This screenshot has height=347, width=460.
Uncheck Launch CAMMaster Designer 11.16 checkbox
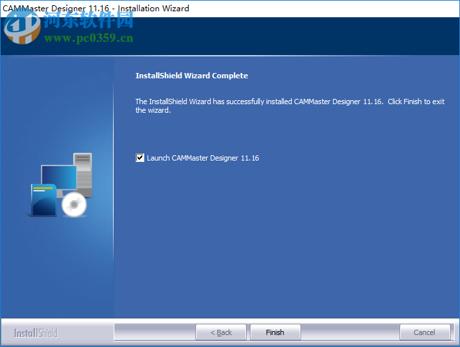140,158
